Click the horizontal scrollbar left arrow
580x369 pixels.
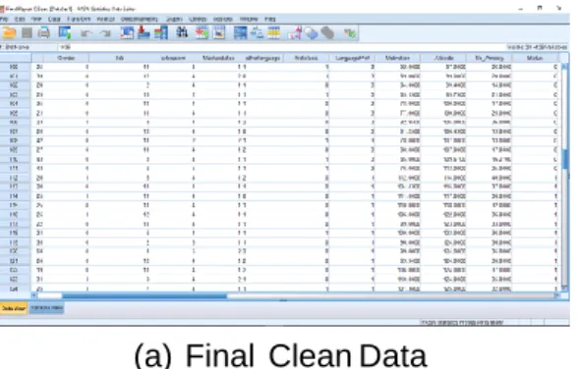(x=34, y=295)
